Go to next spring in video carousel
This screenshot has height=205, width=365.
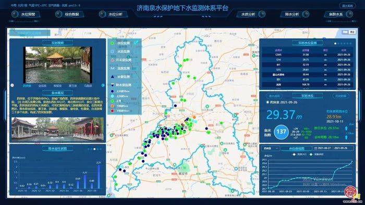pos(103,85)
